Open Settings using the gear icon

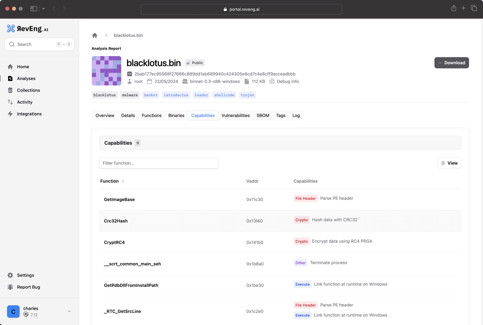(x=11, y=275)
